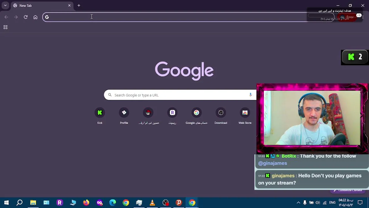Open the first Chrome icon on taskbar
The image size is (369, 208).
[x=126, y=203]
